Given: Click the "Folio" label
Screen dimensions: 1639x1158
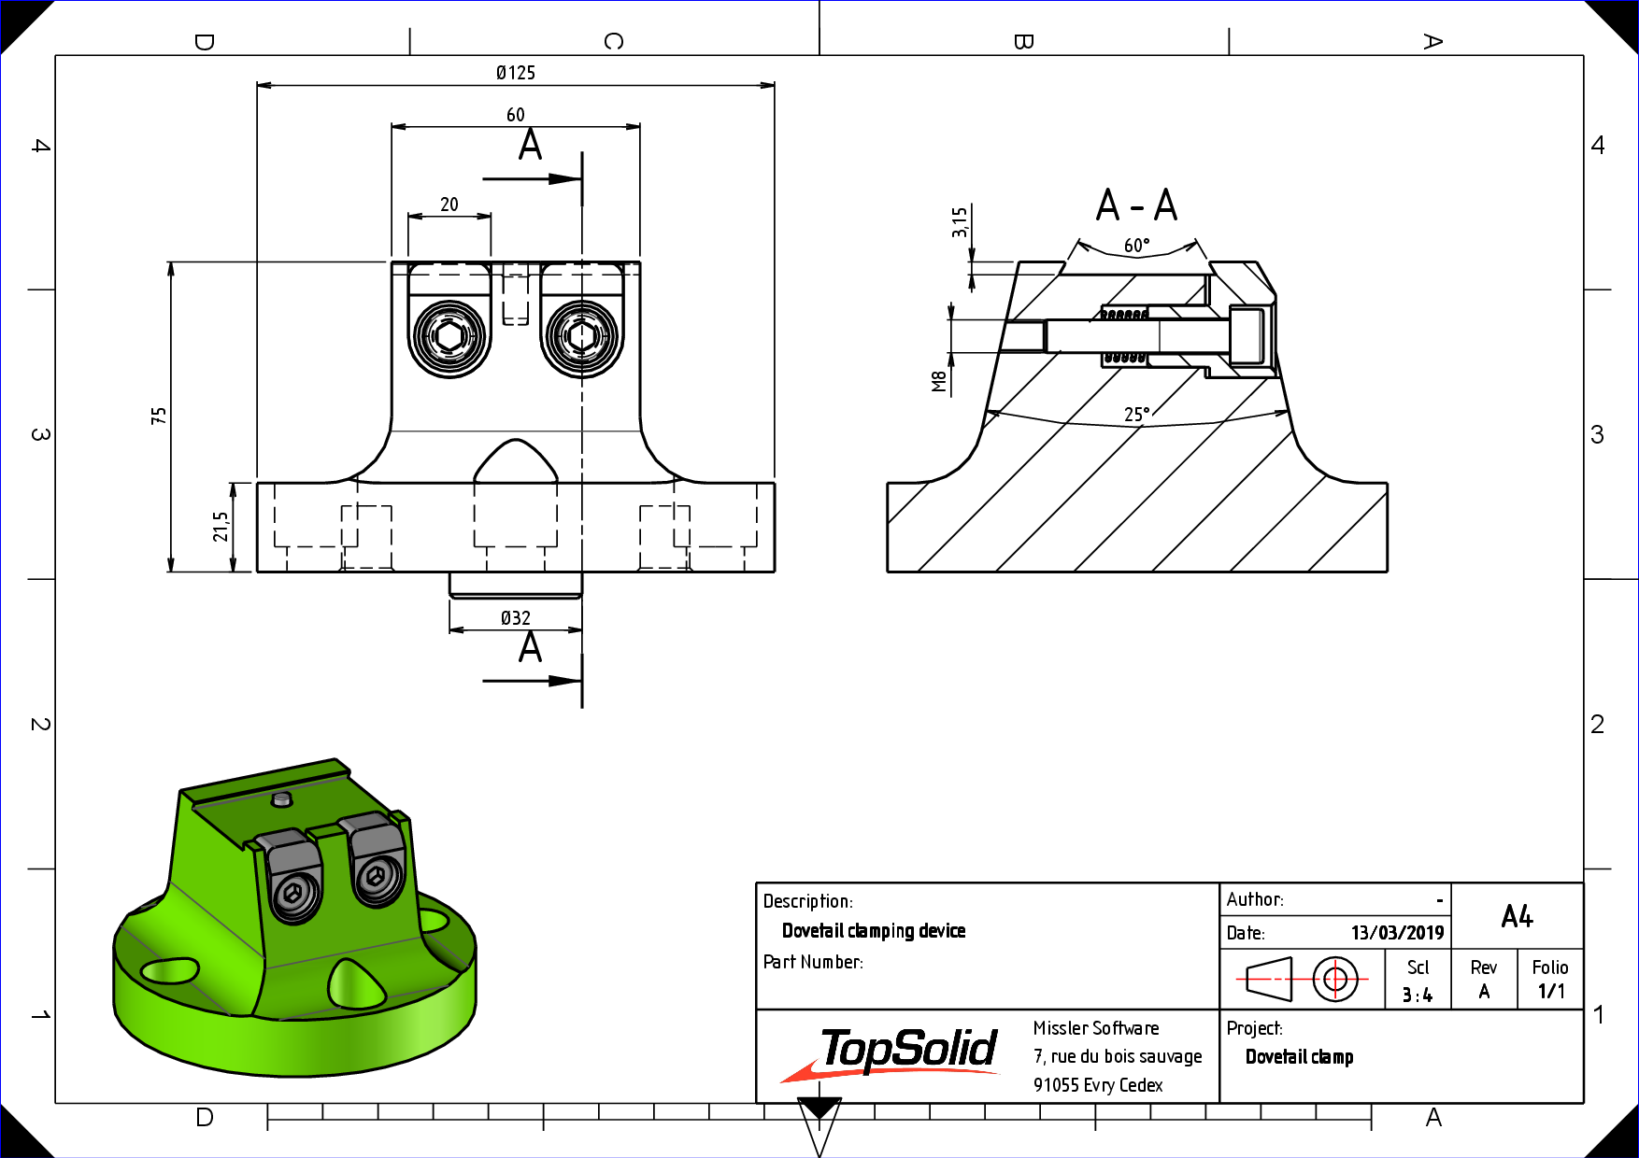Looking at the screenshot, I should point(1550,967).
